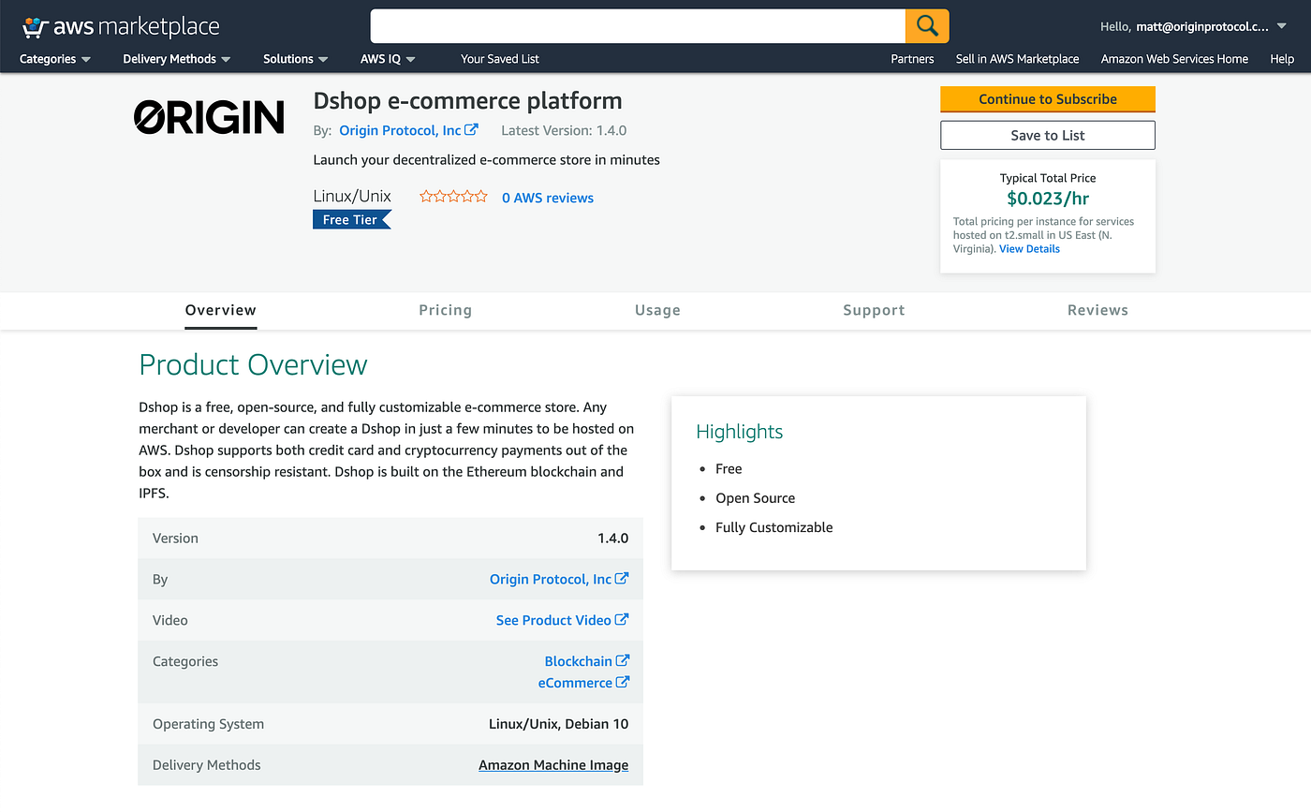Click the external link icon next to See Product Video
The image size is (1311, 812).
(623, 620)
